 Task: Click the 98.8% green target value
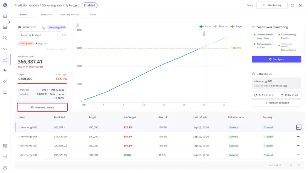pos(127,155)
